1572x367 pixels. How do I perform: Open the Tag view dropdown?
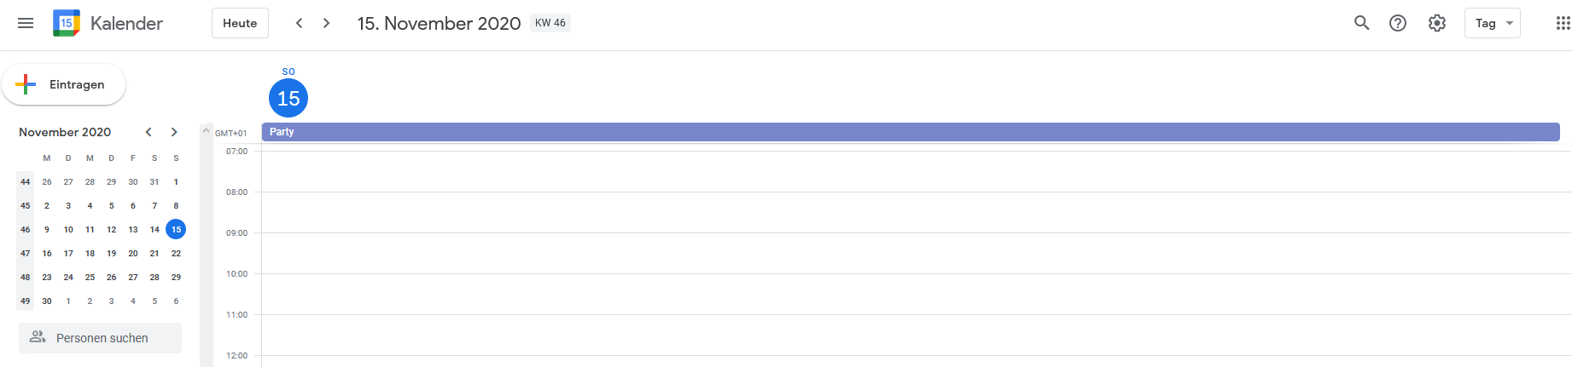click(1493, 23)
